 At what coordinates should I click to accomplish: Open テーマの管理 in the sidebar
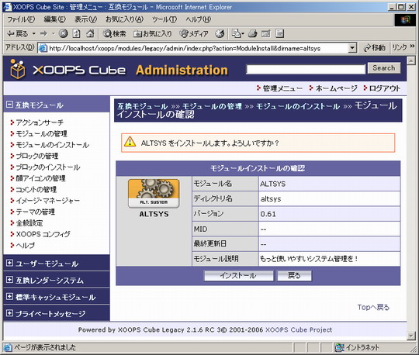click(35, 212)
